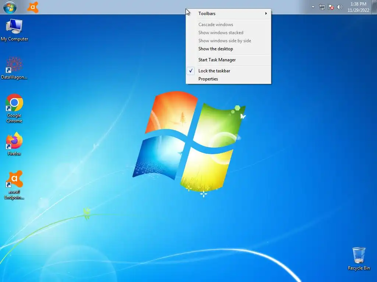Click the Show desktop strip beside the clock
377x282 pixels.
point(374,7)
